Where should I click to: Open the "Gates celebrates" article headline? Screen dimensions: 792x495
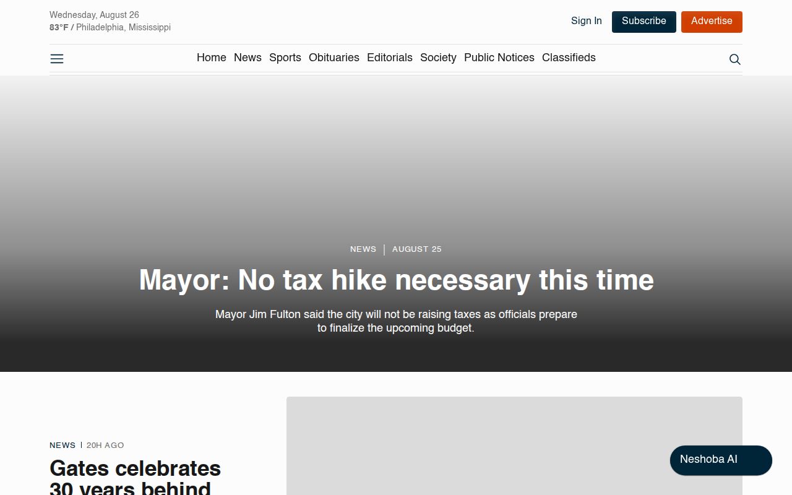[x=135, y=476]
